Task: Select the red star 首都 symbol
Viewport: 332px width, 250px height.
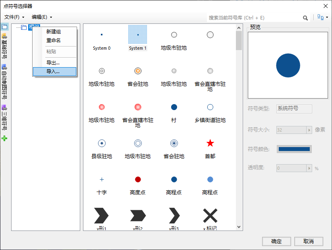Action: tap(210, 143)
